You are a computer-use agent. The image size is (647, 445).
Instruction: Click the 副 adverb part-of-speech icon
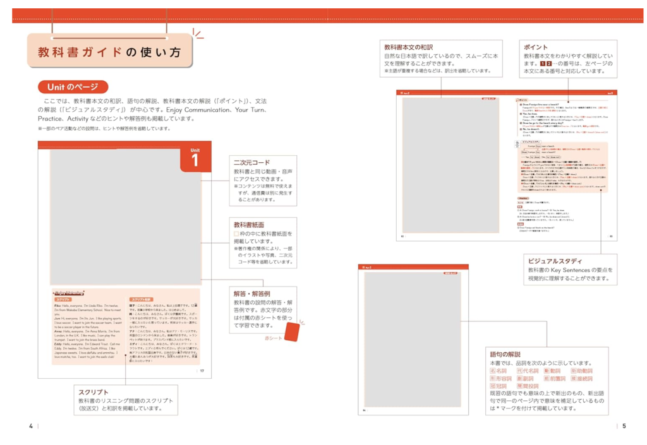point(520,379)
